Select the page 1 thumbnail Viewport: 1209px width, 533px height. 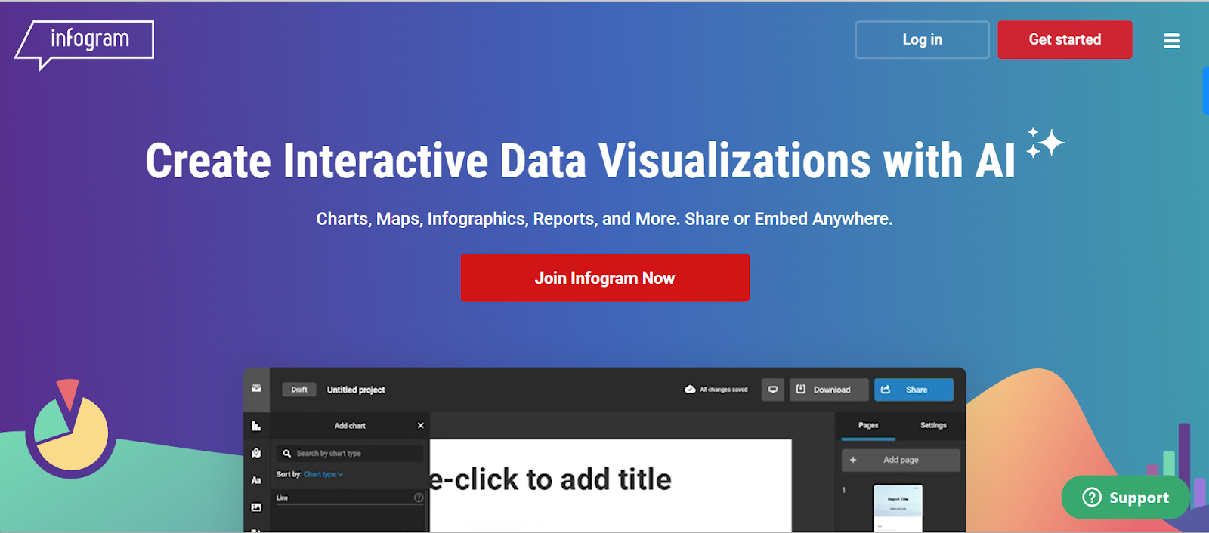point(898,509)
